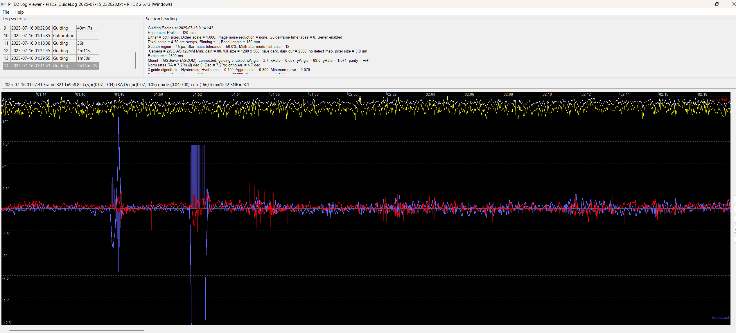Click the GuideEast label on graph
736x333 pixels.
click(720, 317)
